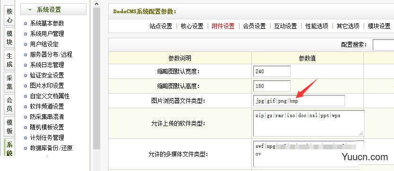Click the DedeCMS系统配置参数 heading
The height and width of the screenshot is (171, 394).
click(x=145, y=11)
